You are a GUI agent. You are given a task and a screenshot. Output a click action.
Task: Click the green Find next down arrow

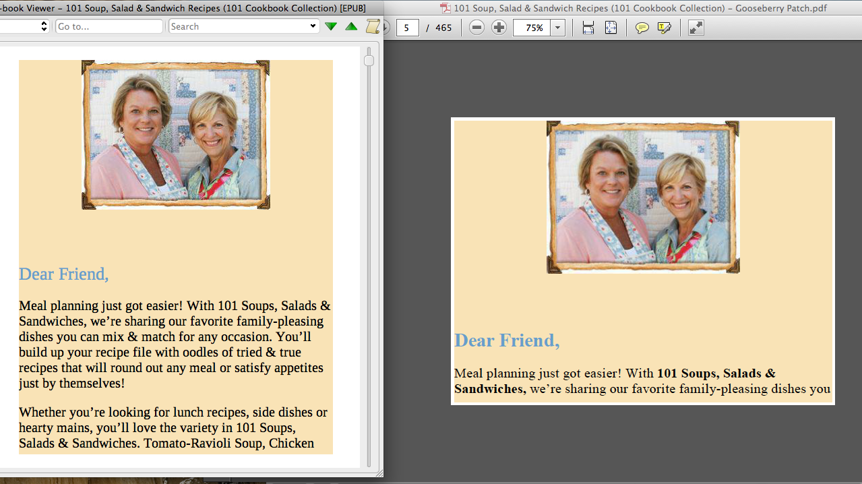(x=330, y=26)
